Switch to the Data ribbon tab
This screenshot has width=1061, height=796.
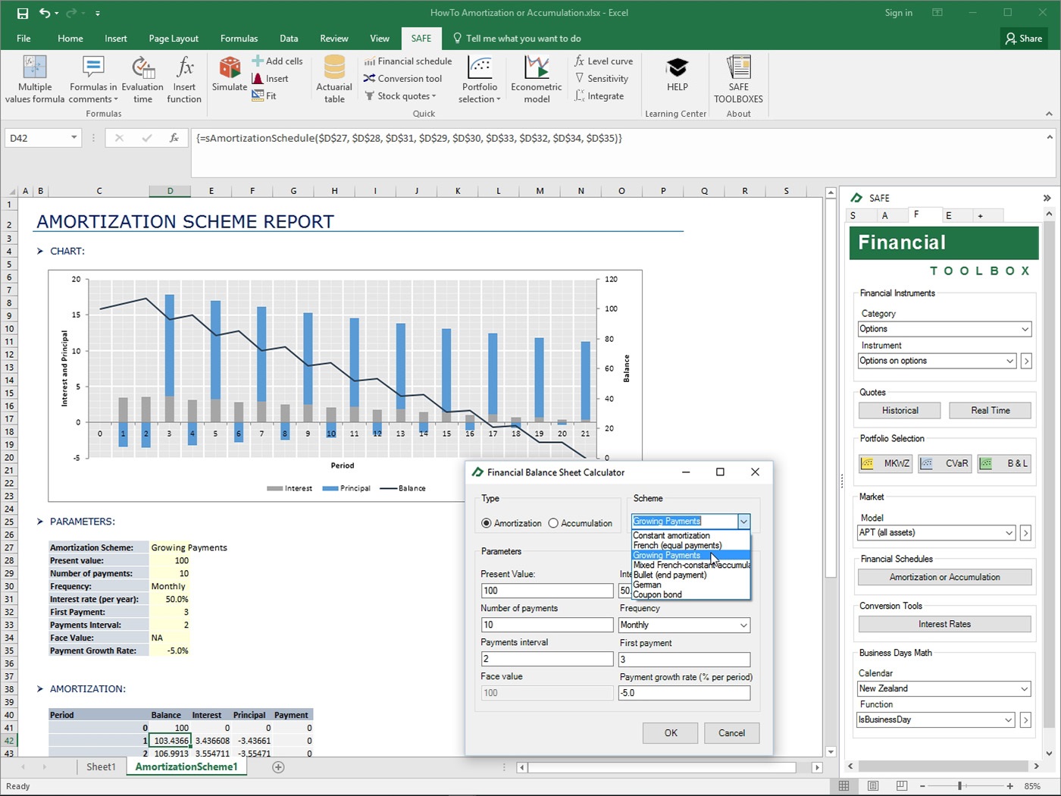289,39
